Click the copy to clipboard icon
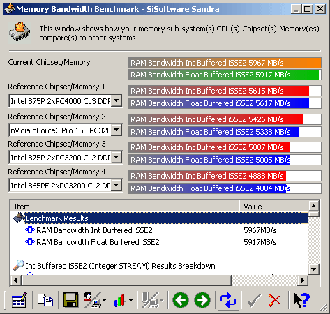Screen dimensions: 330x314 (45, 300)
